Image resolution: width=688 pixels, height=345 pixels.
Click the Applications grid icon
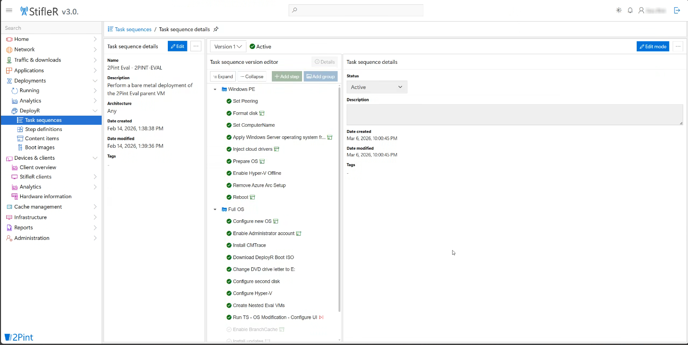point(9,71)
